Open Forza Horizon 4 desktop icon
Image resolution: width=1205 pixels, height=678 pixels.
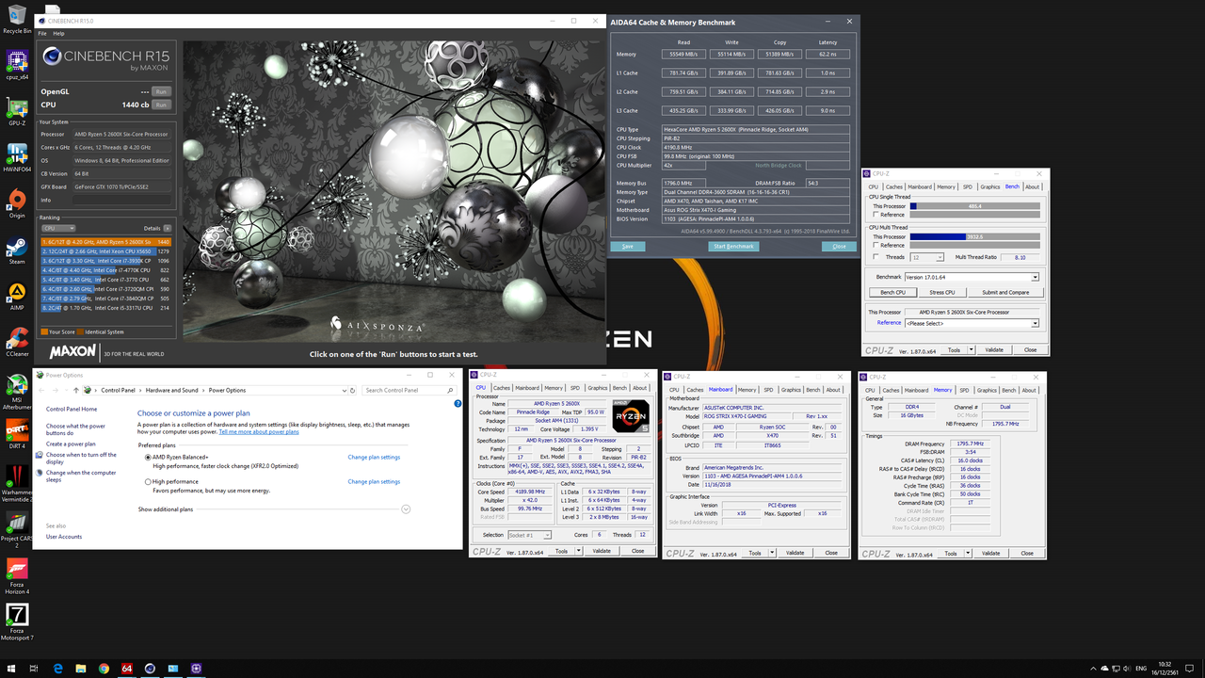tap(17, 575)
